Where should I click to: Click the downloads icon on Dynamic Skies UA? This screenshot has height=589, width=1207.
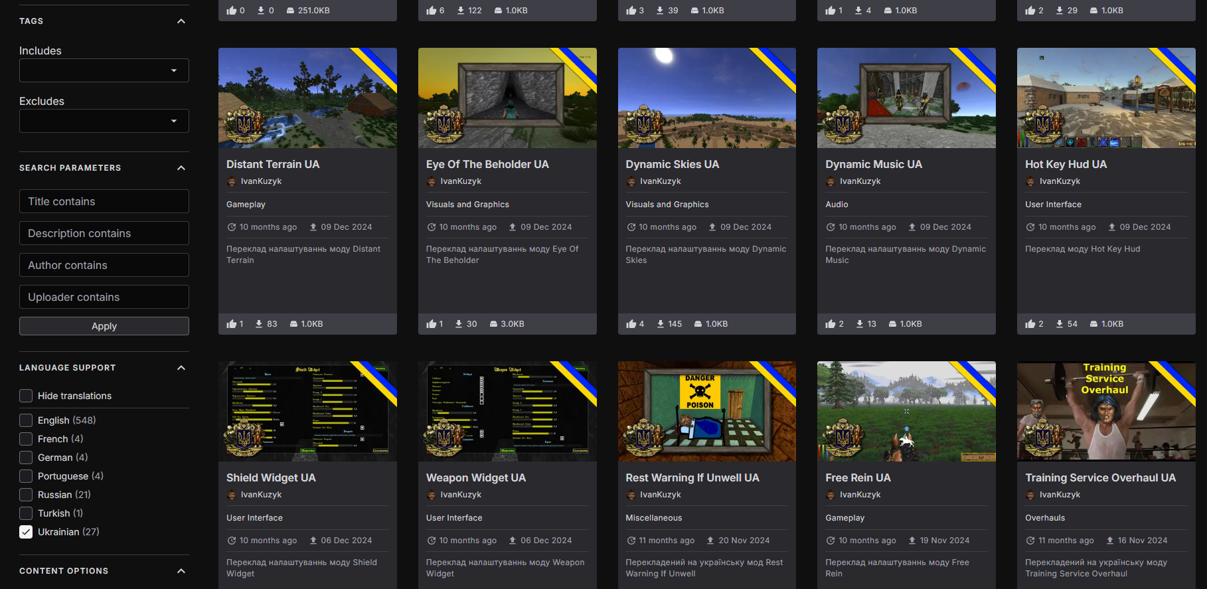pyautogui.click(x=661, y=324)
